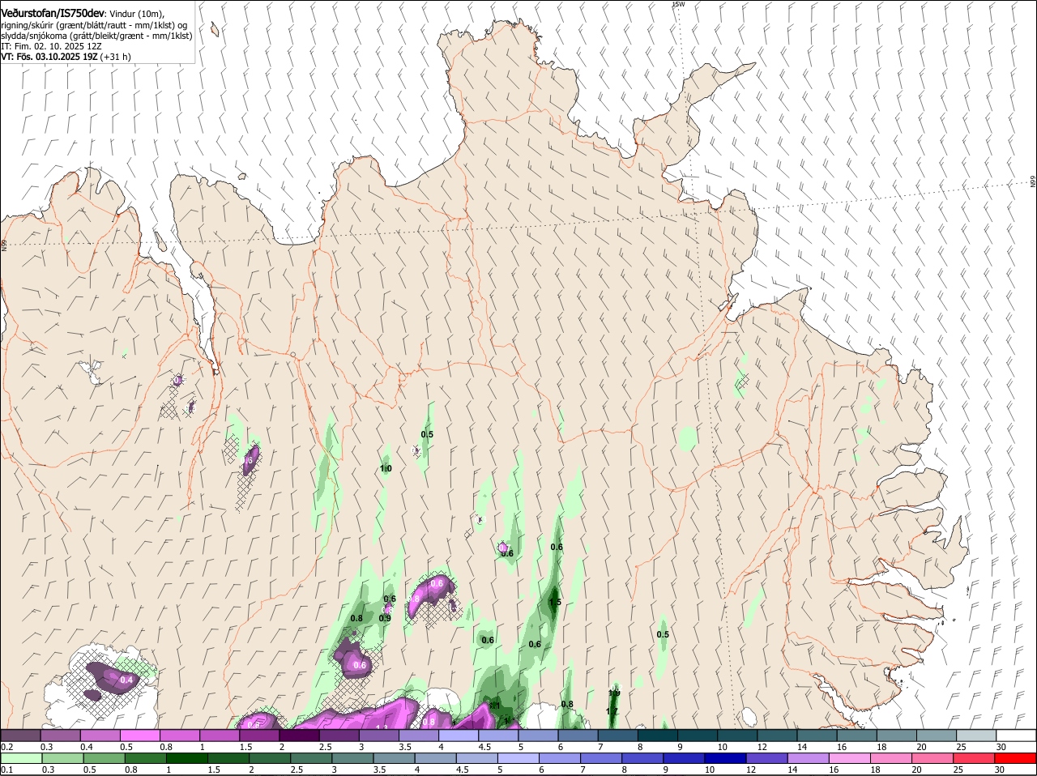Pick the red rain-scale swatch labeled 30
This screenshot has height=776, width=1037.
(1016, 758)
